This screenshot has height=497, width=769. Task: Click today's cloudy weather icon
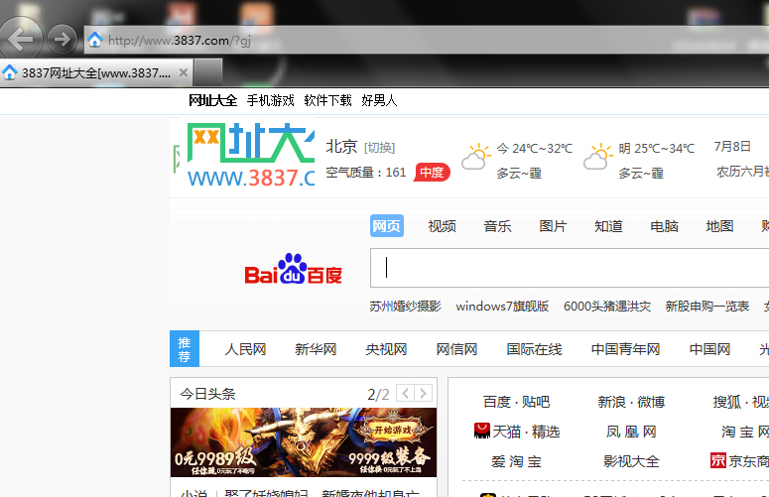click(x=475, y=157)
